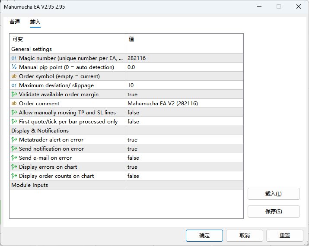Screen dimensions: 309x246
Task: Click the boolean icon beside Validate available order margin
Action: coord(14,94)
